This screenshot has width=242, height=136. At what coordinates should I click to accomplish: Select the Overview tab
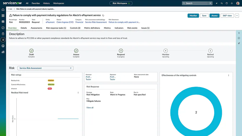(x=12, y=28)
